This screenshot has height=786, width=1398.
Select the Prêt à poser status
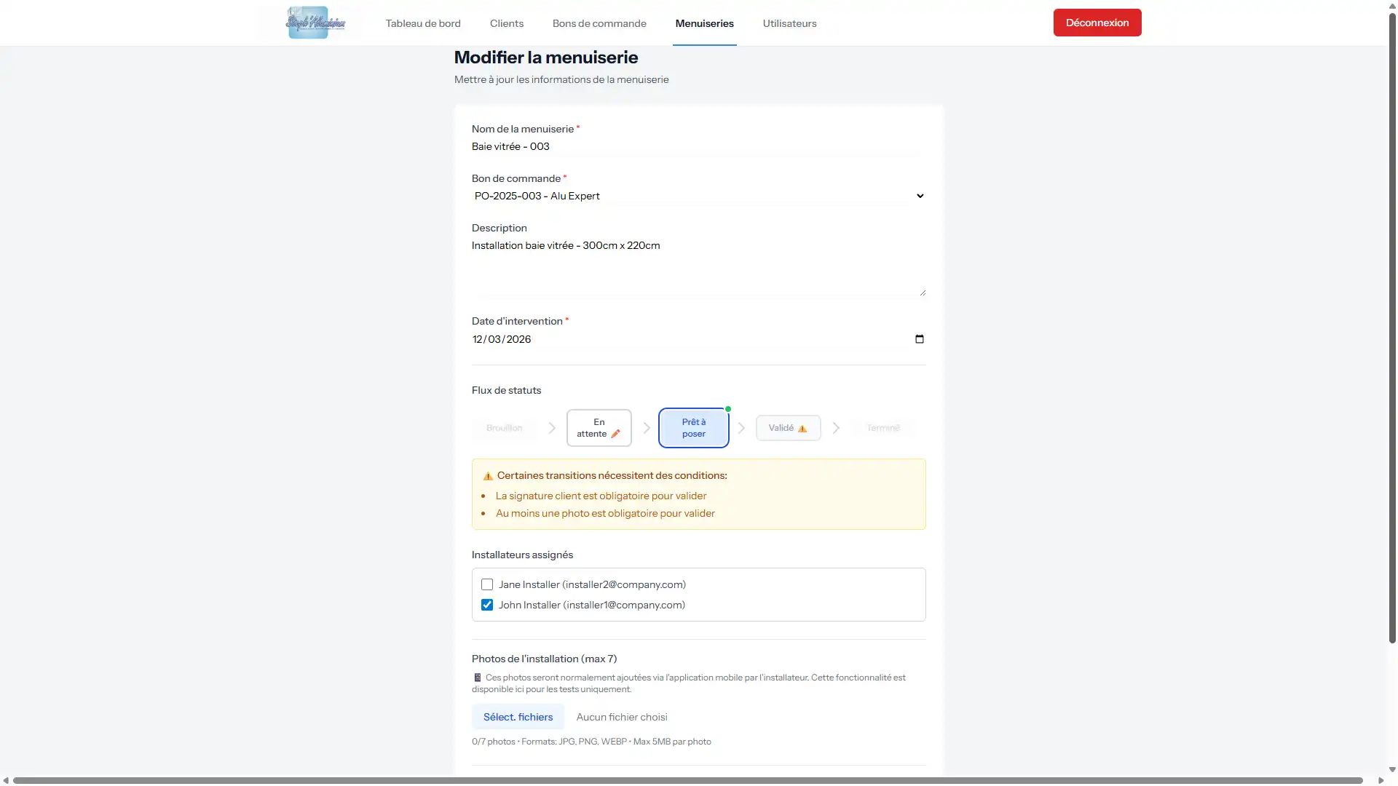coord(693,428)
